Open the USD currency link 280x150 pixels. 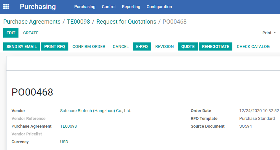pyautogui.click(x=64, y=142)
